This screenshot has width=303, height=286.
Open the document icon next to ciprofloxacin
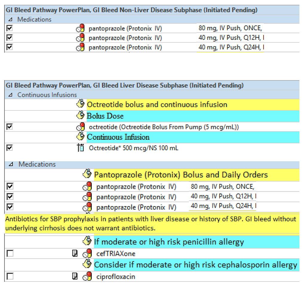point(75,276)
